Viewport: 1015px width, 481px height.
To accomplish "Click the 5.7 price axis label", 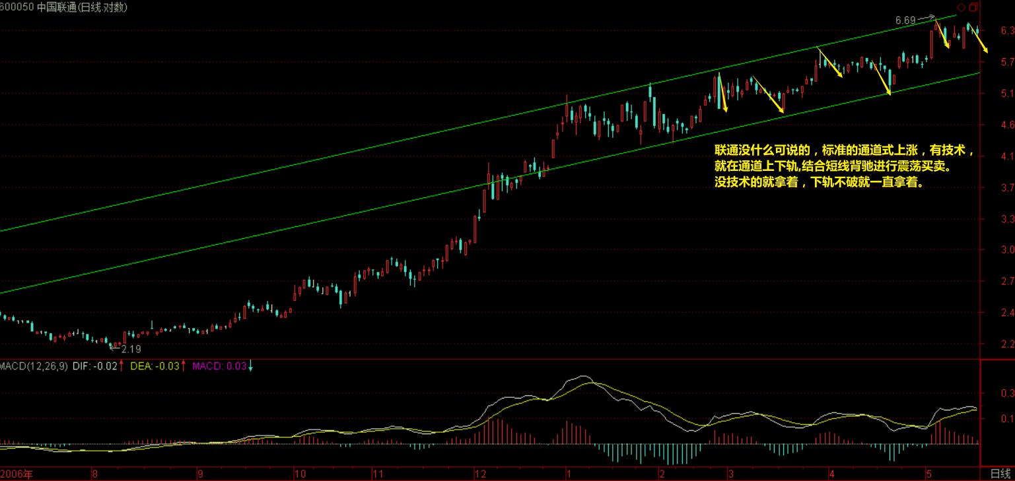I will tap(1007, 62).
